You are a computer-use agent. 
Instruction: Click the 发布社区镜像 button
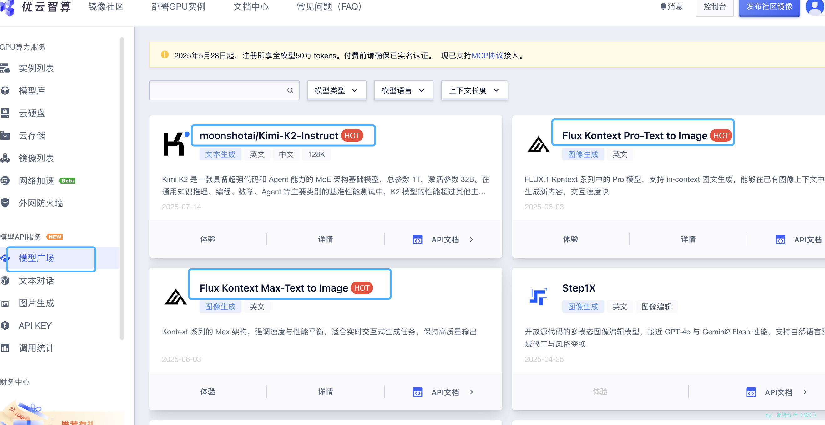coord(769,7)
